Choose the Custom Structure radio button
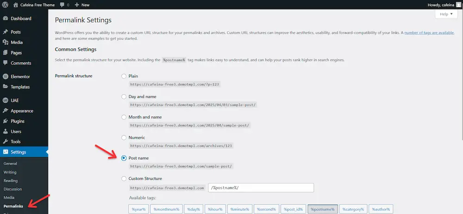 124,178
